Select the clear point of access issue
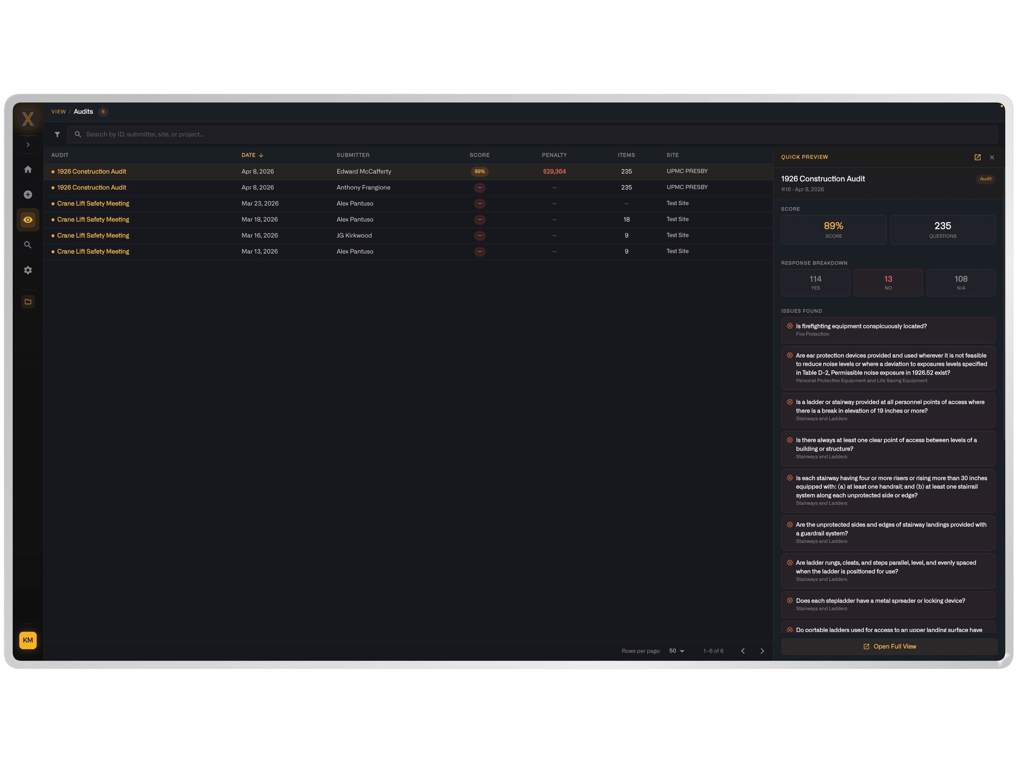The width and height of the screenshot is (1018, 763). click(888, 449)
